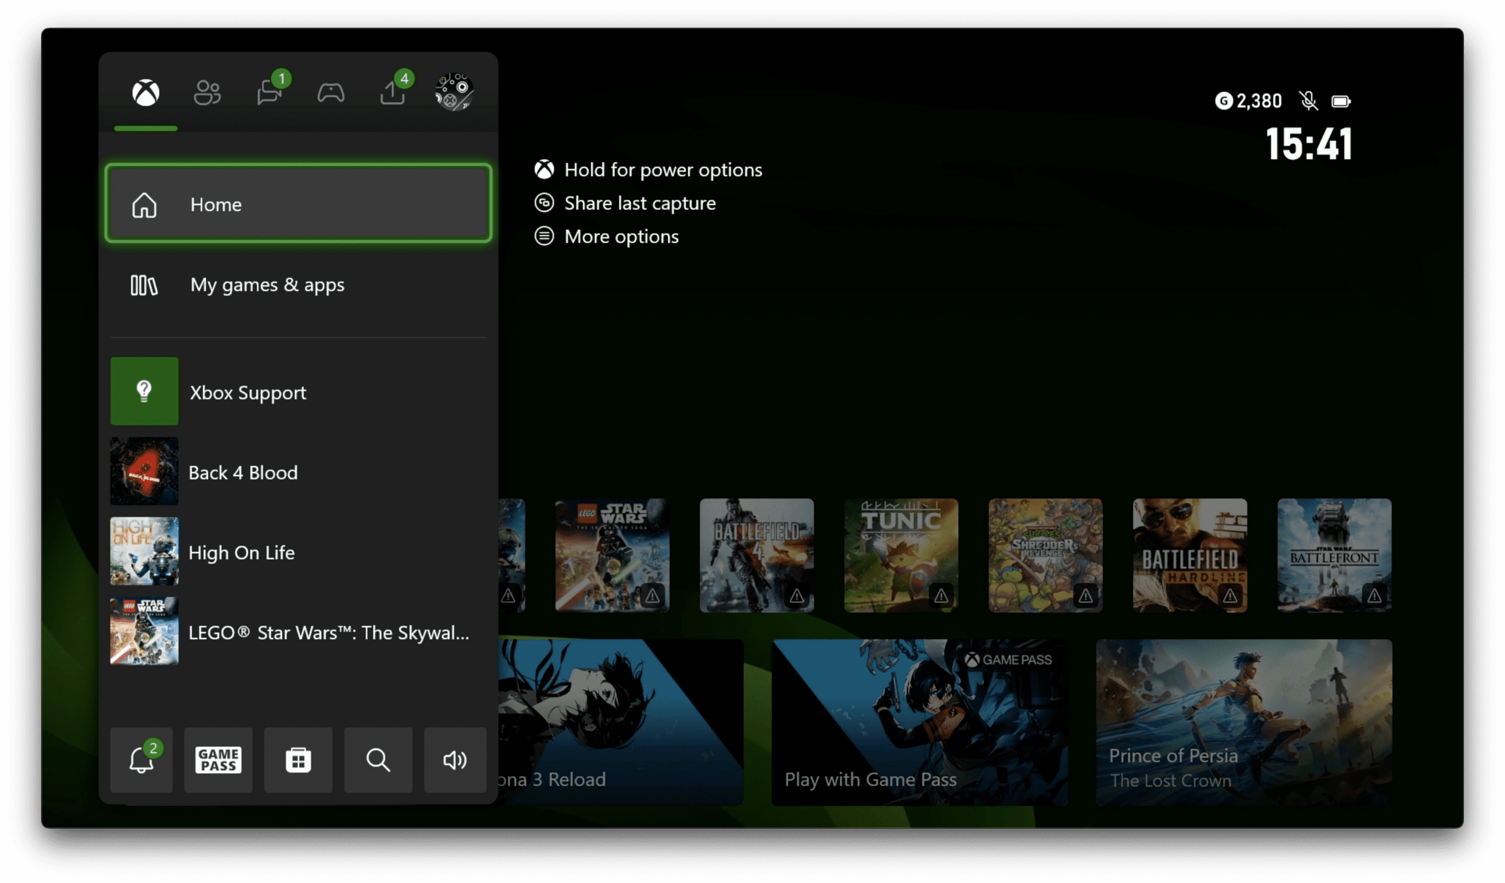This screenshot has width=1505, height=883.
Task: Open the Tunic game tile
Action: (901, 555)
